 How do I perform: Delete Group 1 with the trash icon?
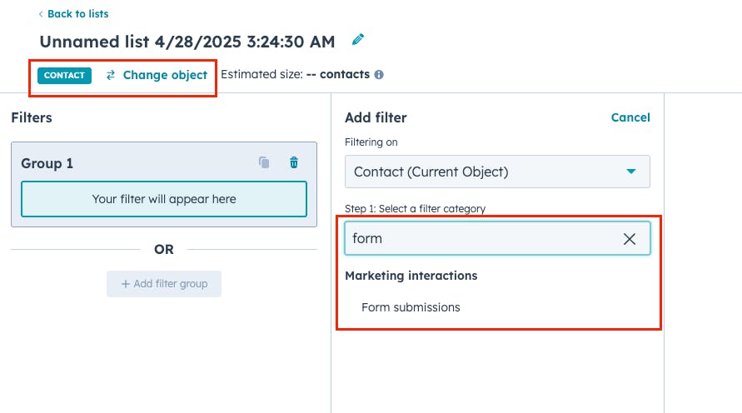click(x=294, y=162)
